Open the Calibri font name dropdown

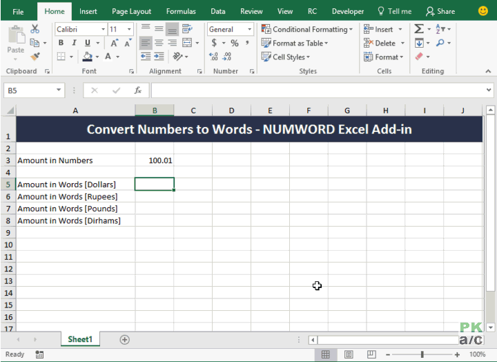point(103,30)
